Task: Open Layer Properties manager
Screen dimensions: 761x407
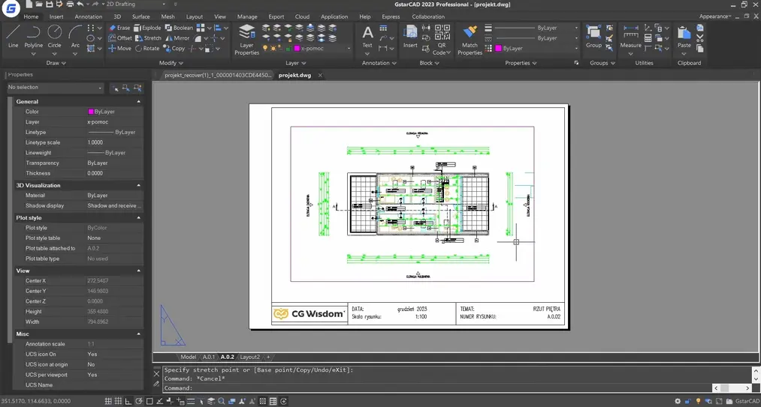Action: 247,40
